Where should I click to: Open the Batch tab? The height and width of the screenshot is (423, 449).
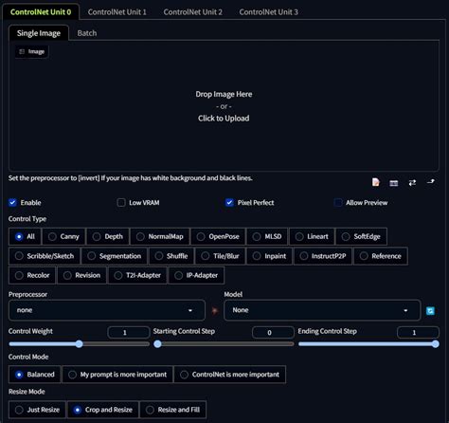pos(87,33)
